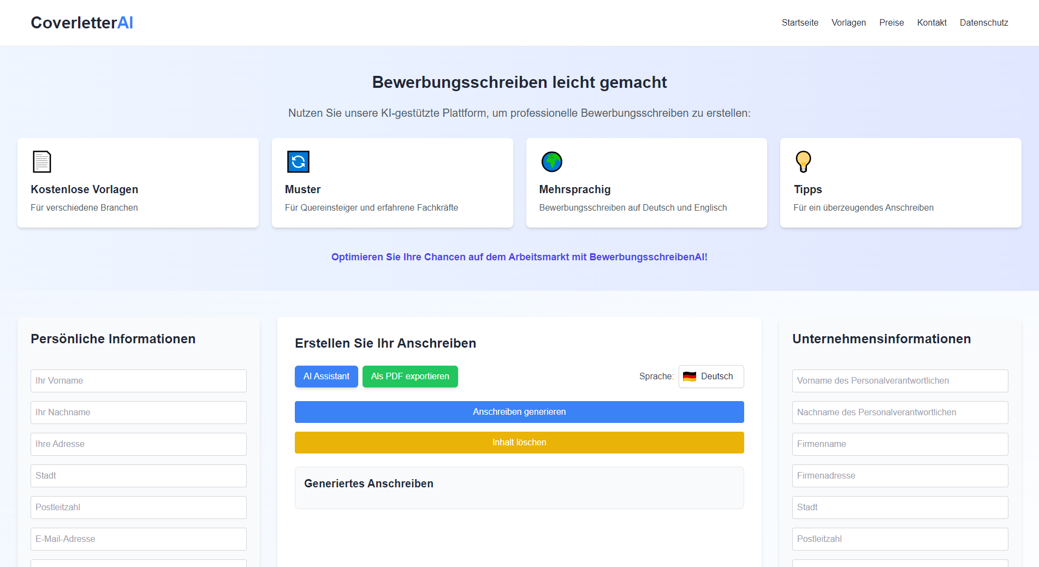Click the document icon on Kostenlose Vorlagen card
Image resolution: width=1039 pixels, height=567 pixels.
point(41,162)
